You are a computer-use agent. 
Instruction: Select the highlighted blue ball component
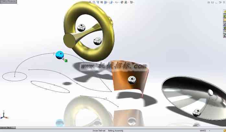click(x=60, y=55)
